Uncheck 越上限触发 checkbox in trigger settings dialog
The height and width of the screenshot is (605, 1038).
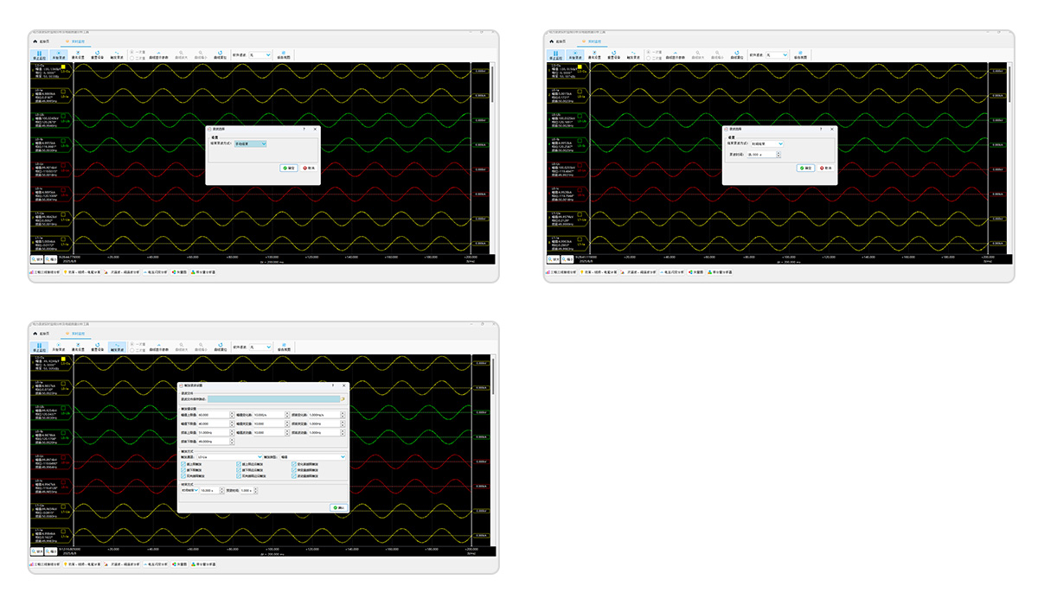coord(183,464)
